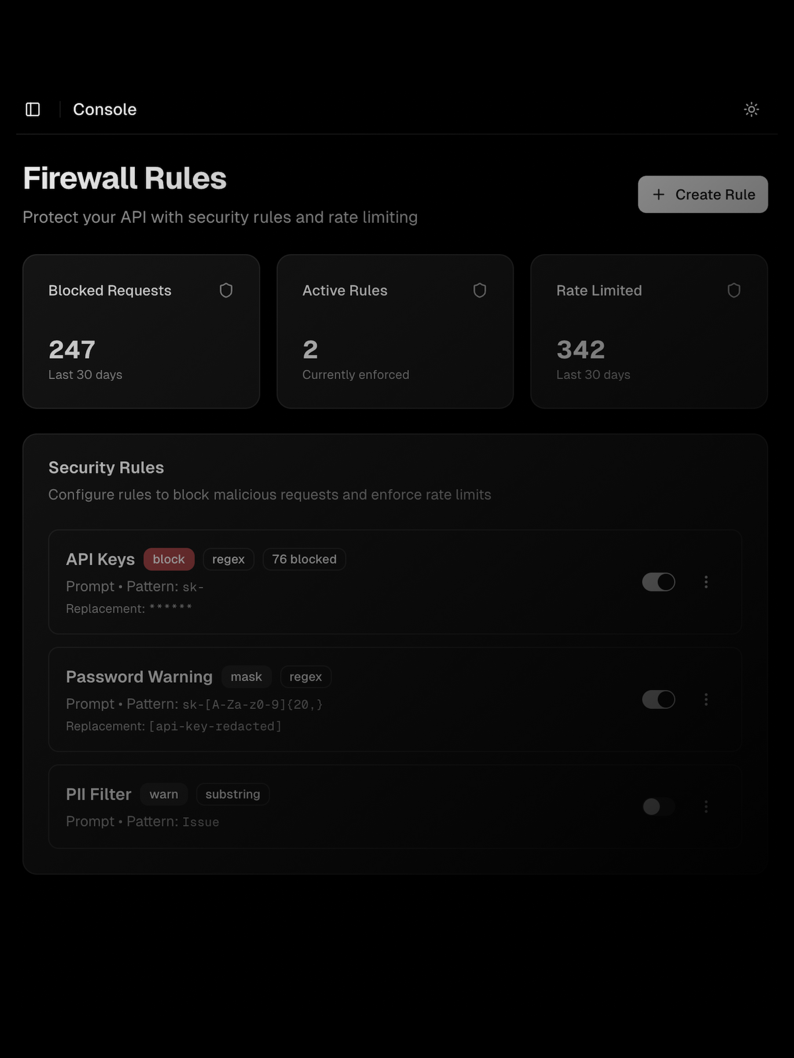The width and height of the screenshot is (794, 1058).
Task: Click the substring badge on PII Filter
Action: pos(232,794)
